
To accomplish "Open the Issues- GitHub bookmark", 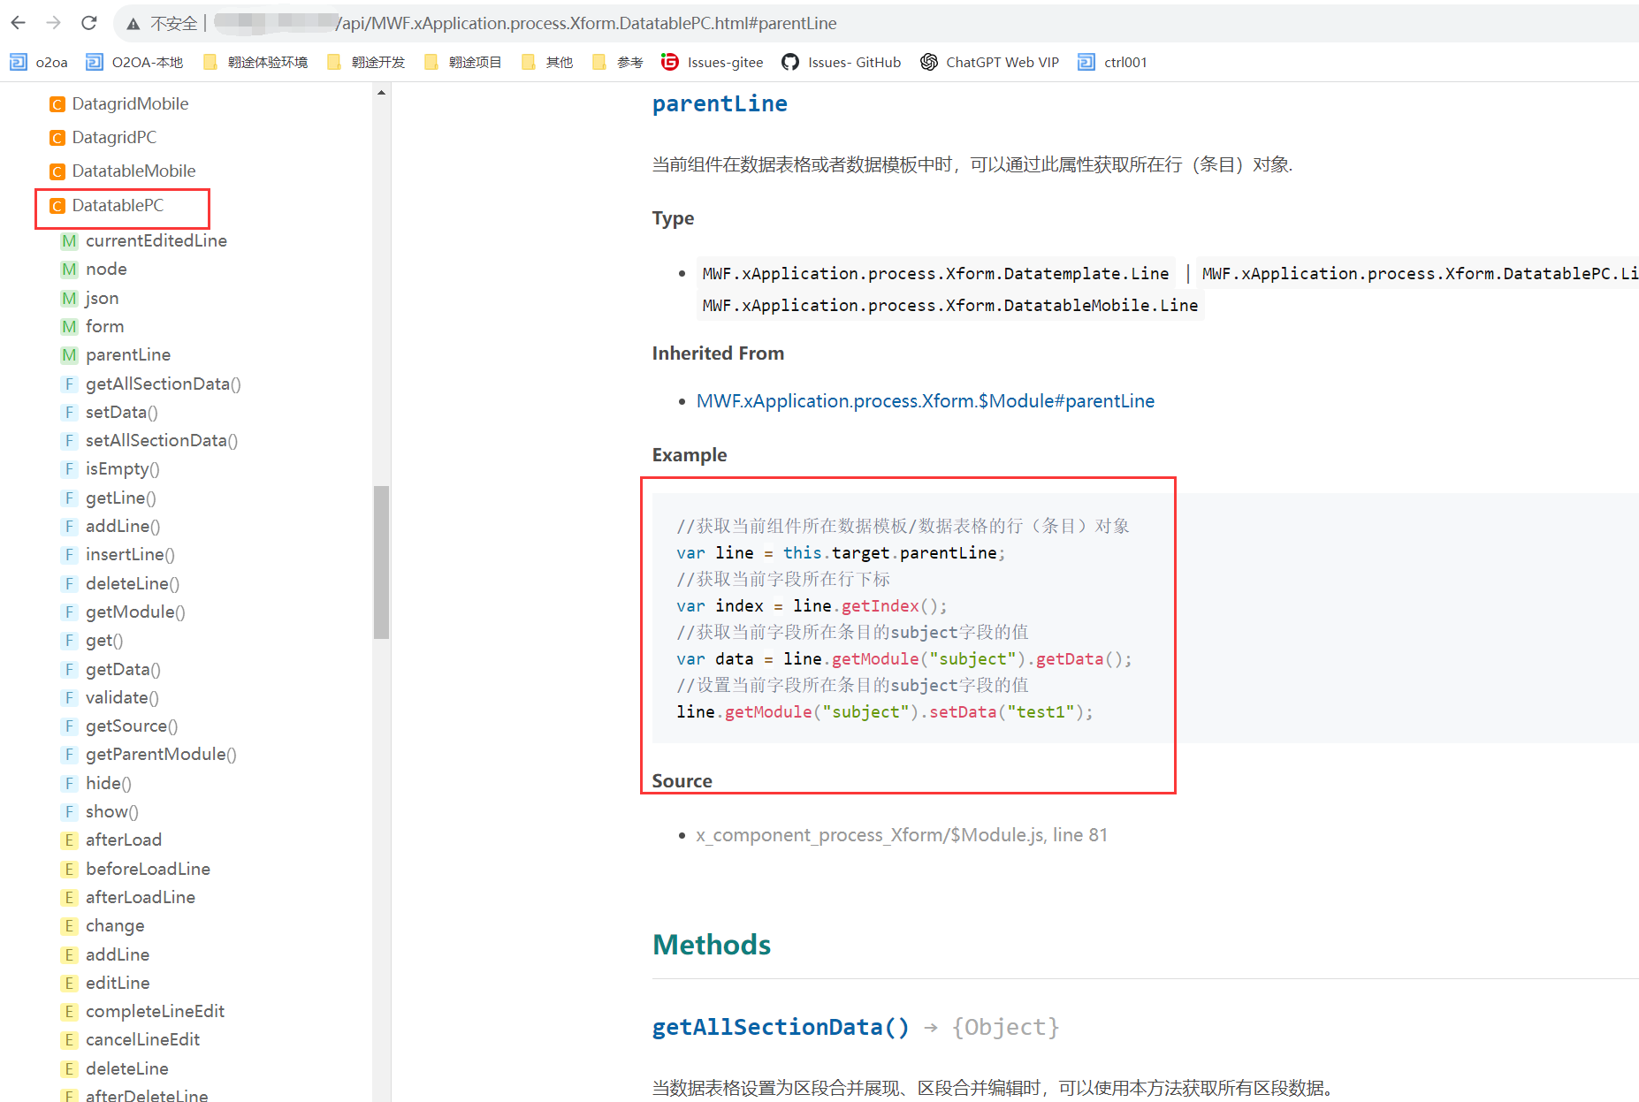I will pyautogui.click(x=842, y=62).
